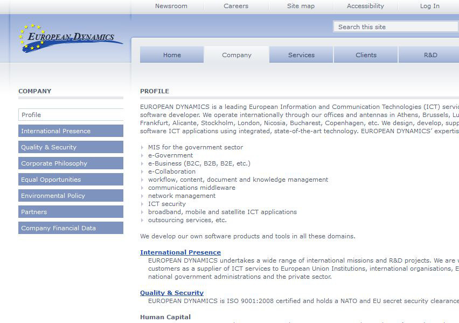
Task: Open the R&D tab
Action: tap(429, 54)
